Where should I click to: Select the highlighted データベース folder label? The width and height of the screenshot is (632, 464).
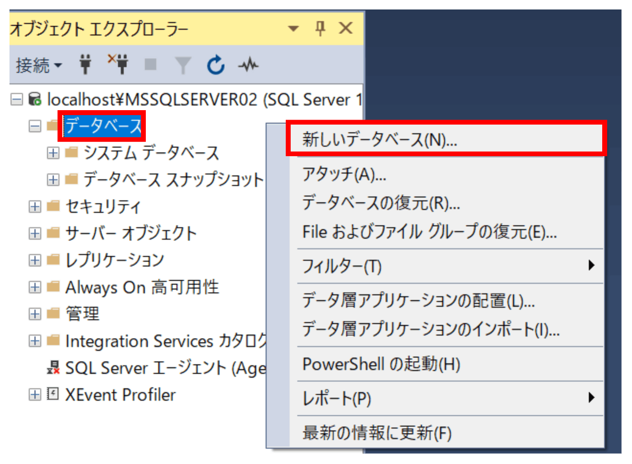(103, 126)
